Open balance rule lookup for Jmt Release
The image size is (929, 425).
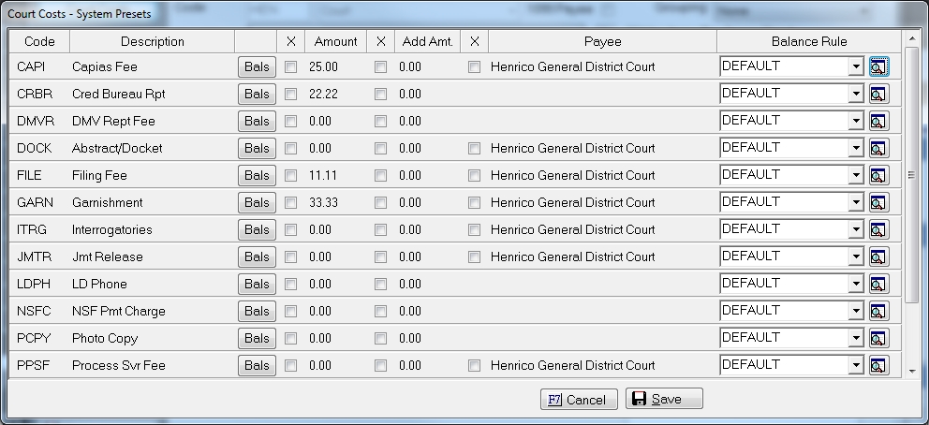click(x=878, y=256)
